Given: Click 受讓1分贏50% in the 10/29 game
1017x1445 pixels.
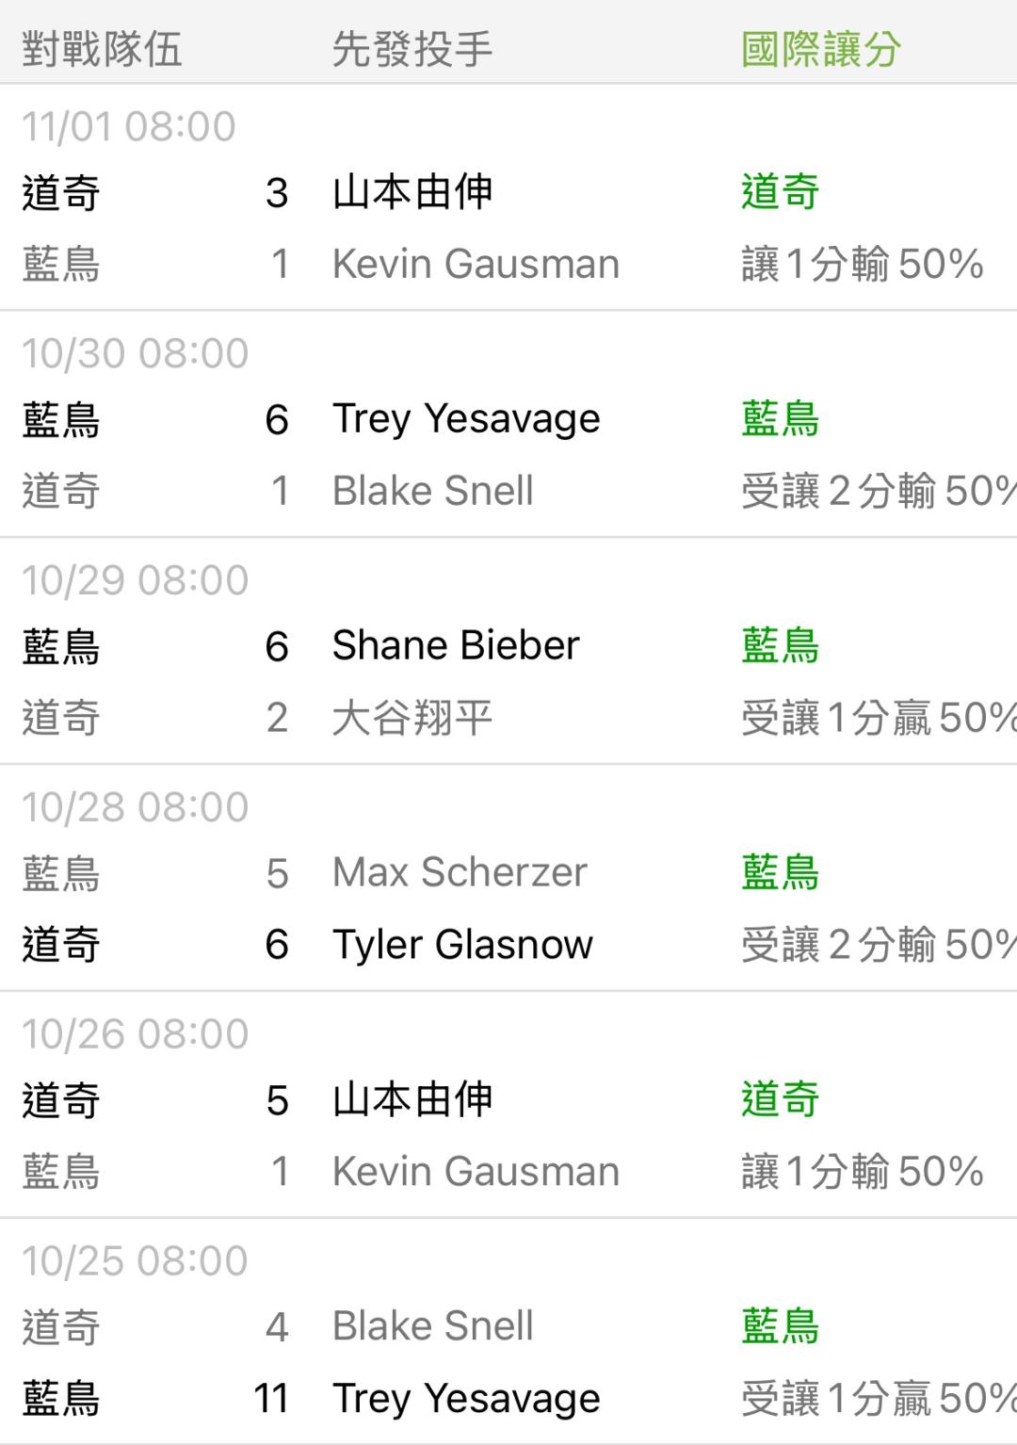Looking at the screenshot, I should [878, 718].
